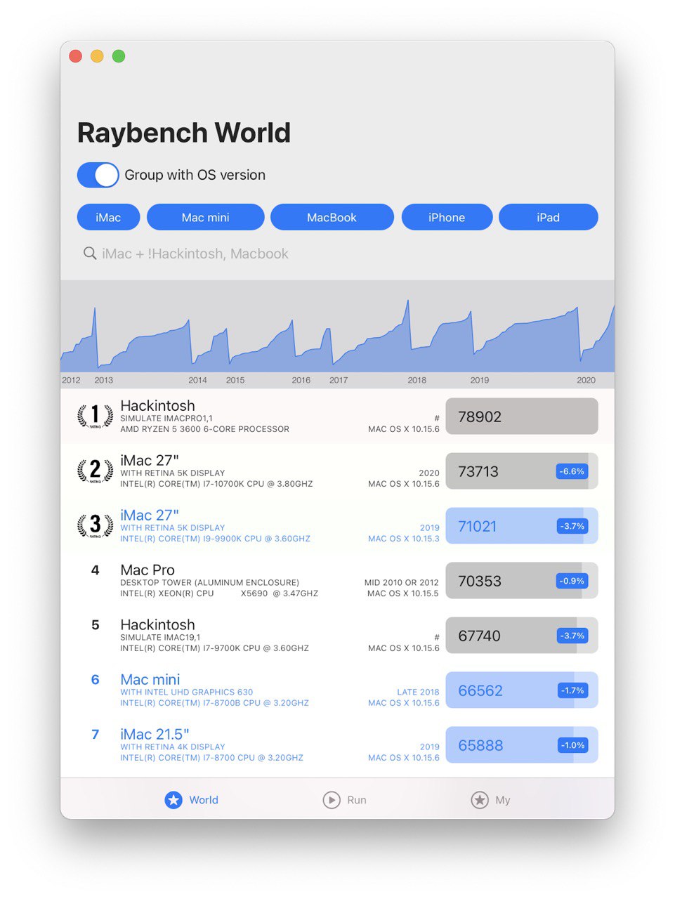Click the 2020 marker on timeline

click(x=586, y=380)
